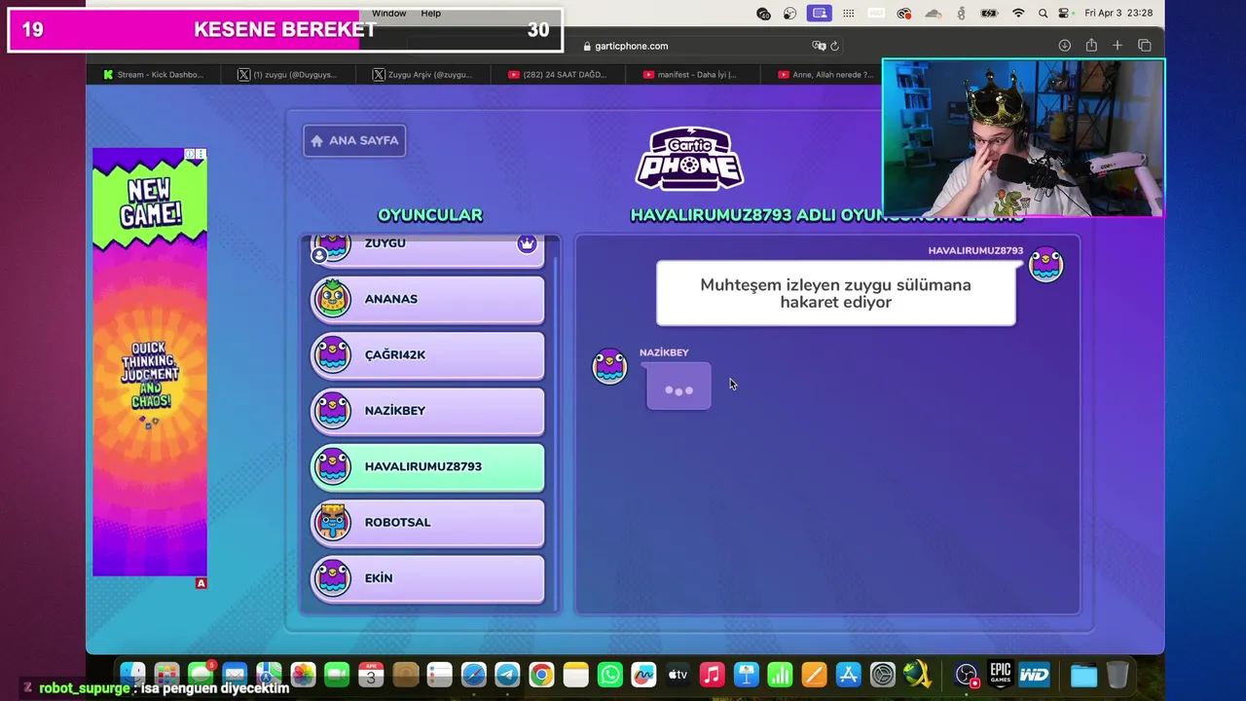Switch to the 24 SAAT DAĞD... YouTube tab
The height and width of the screenshot is (701, 1246).
(558, 75)
